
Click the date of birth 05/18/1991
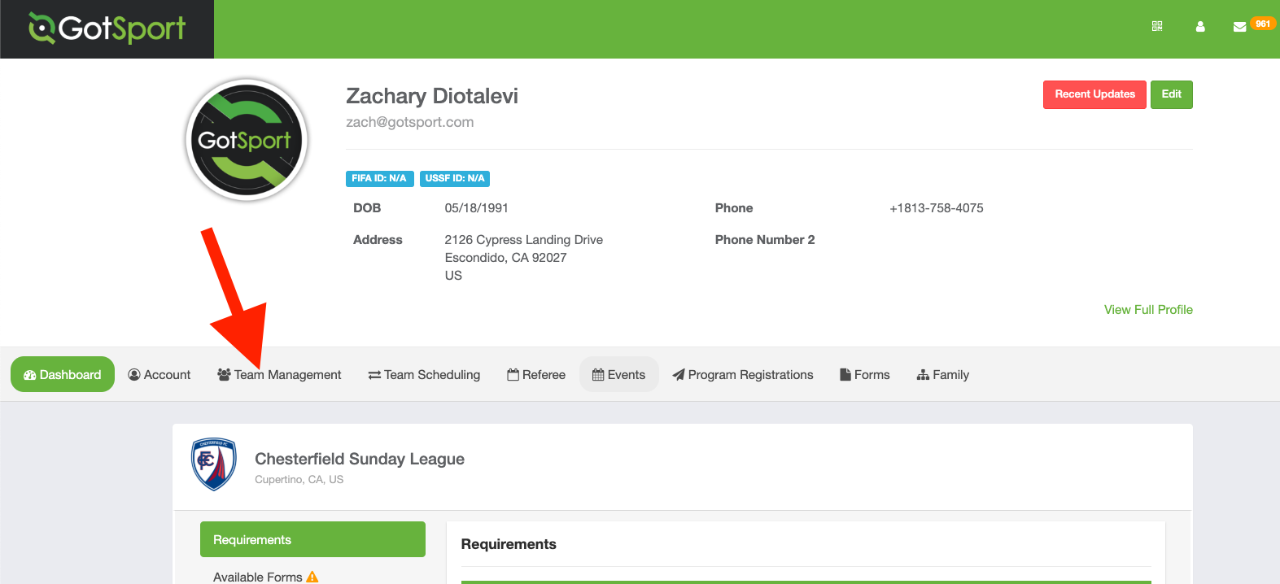476,208
